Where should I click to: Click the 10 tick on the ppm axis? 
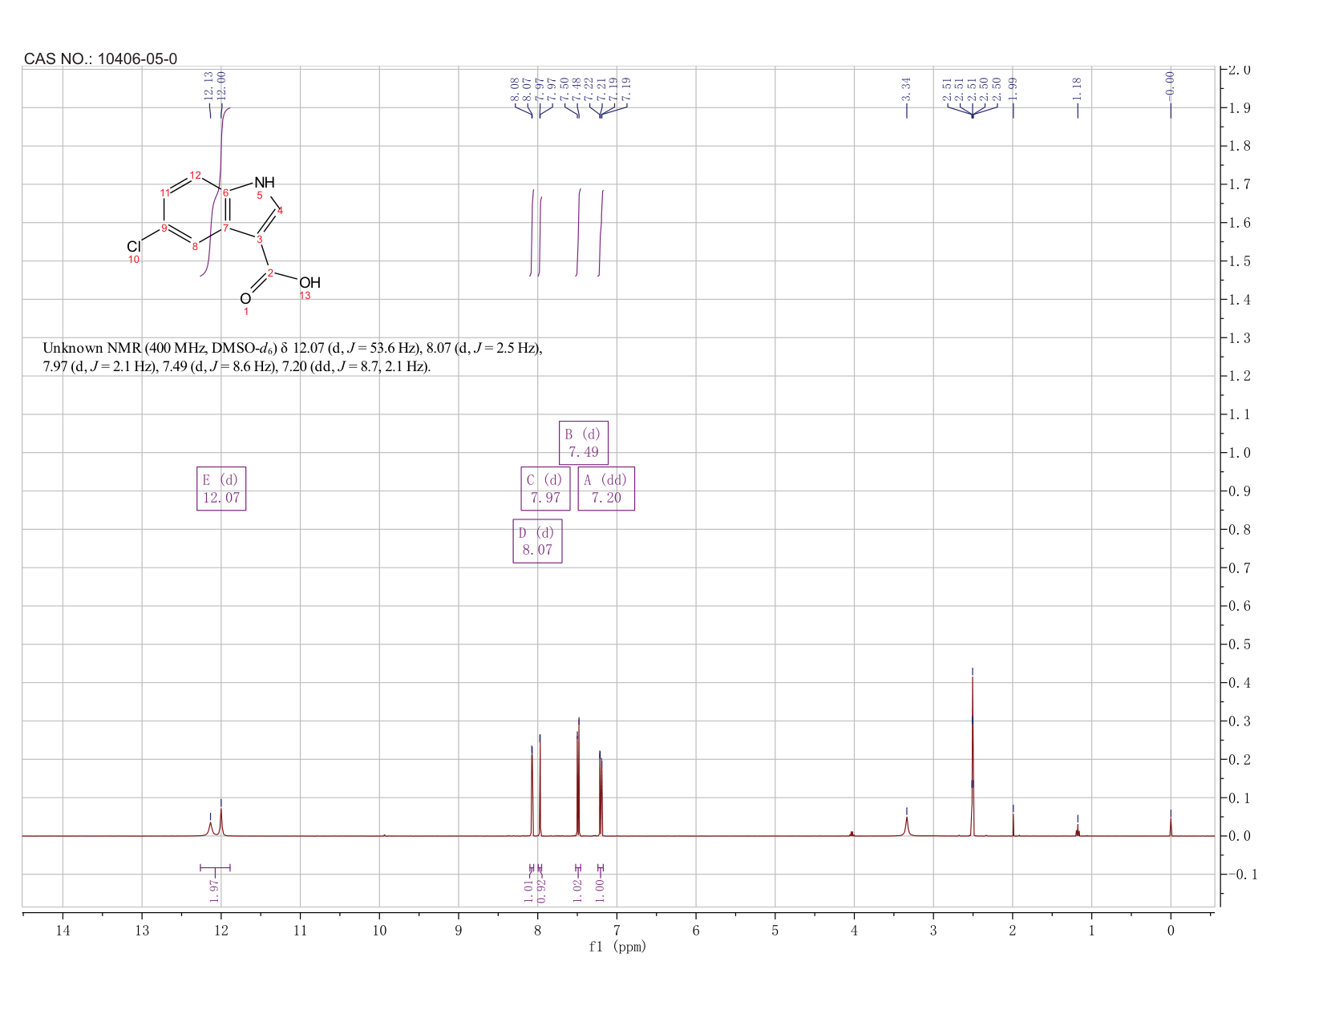coord(379,931)
